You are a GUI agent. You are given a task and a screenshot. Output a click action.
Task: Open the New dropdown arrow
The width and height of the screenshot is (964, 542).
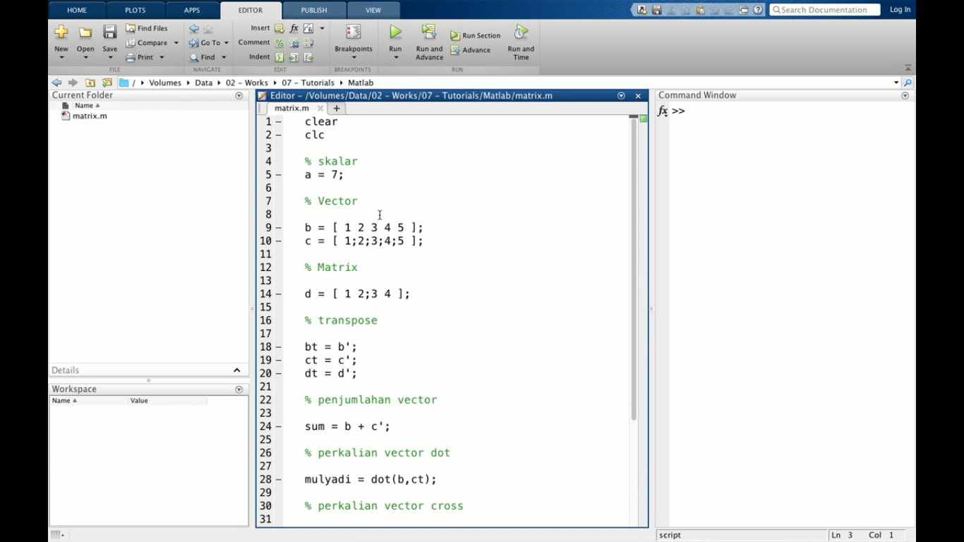[61, 57]
